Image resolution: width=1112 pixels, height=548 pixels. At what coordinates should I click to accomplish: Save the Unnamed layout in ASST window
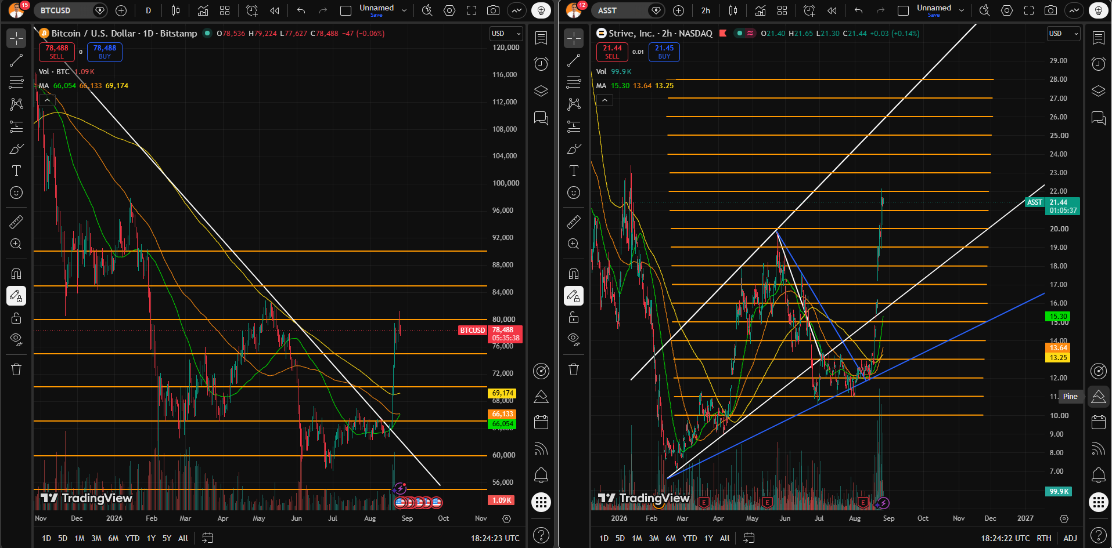pos(934,15)
